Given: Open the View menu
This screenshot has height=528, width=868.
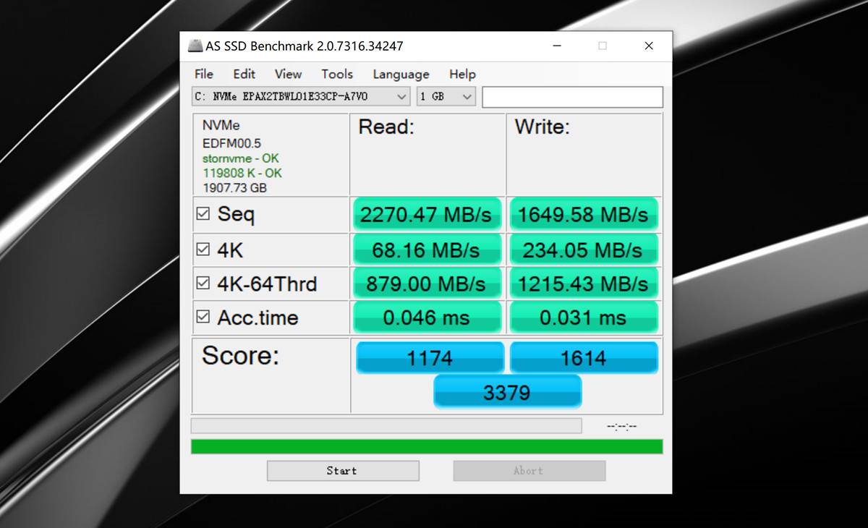Looking at the screenshot, I should click(288, 74).
